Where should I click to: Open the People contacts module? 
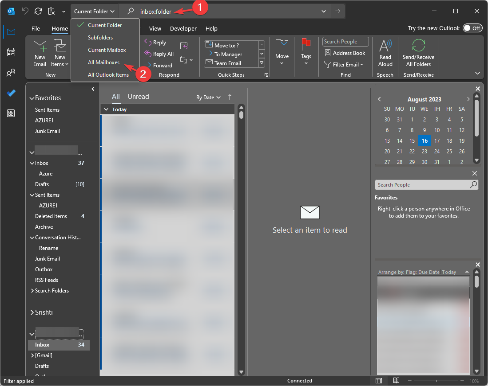click(11, 73)
